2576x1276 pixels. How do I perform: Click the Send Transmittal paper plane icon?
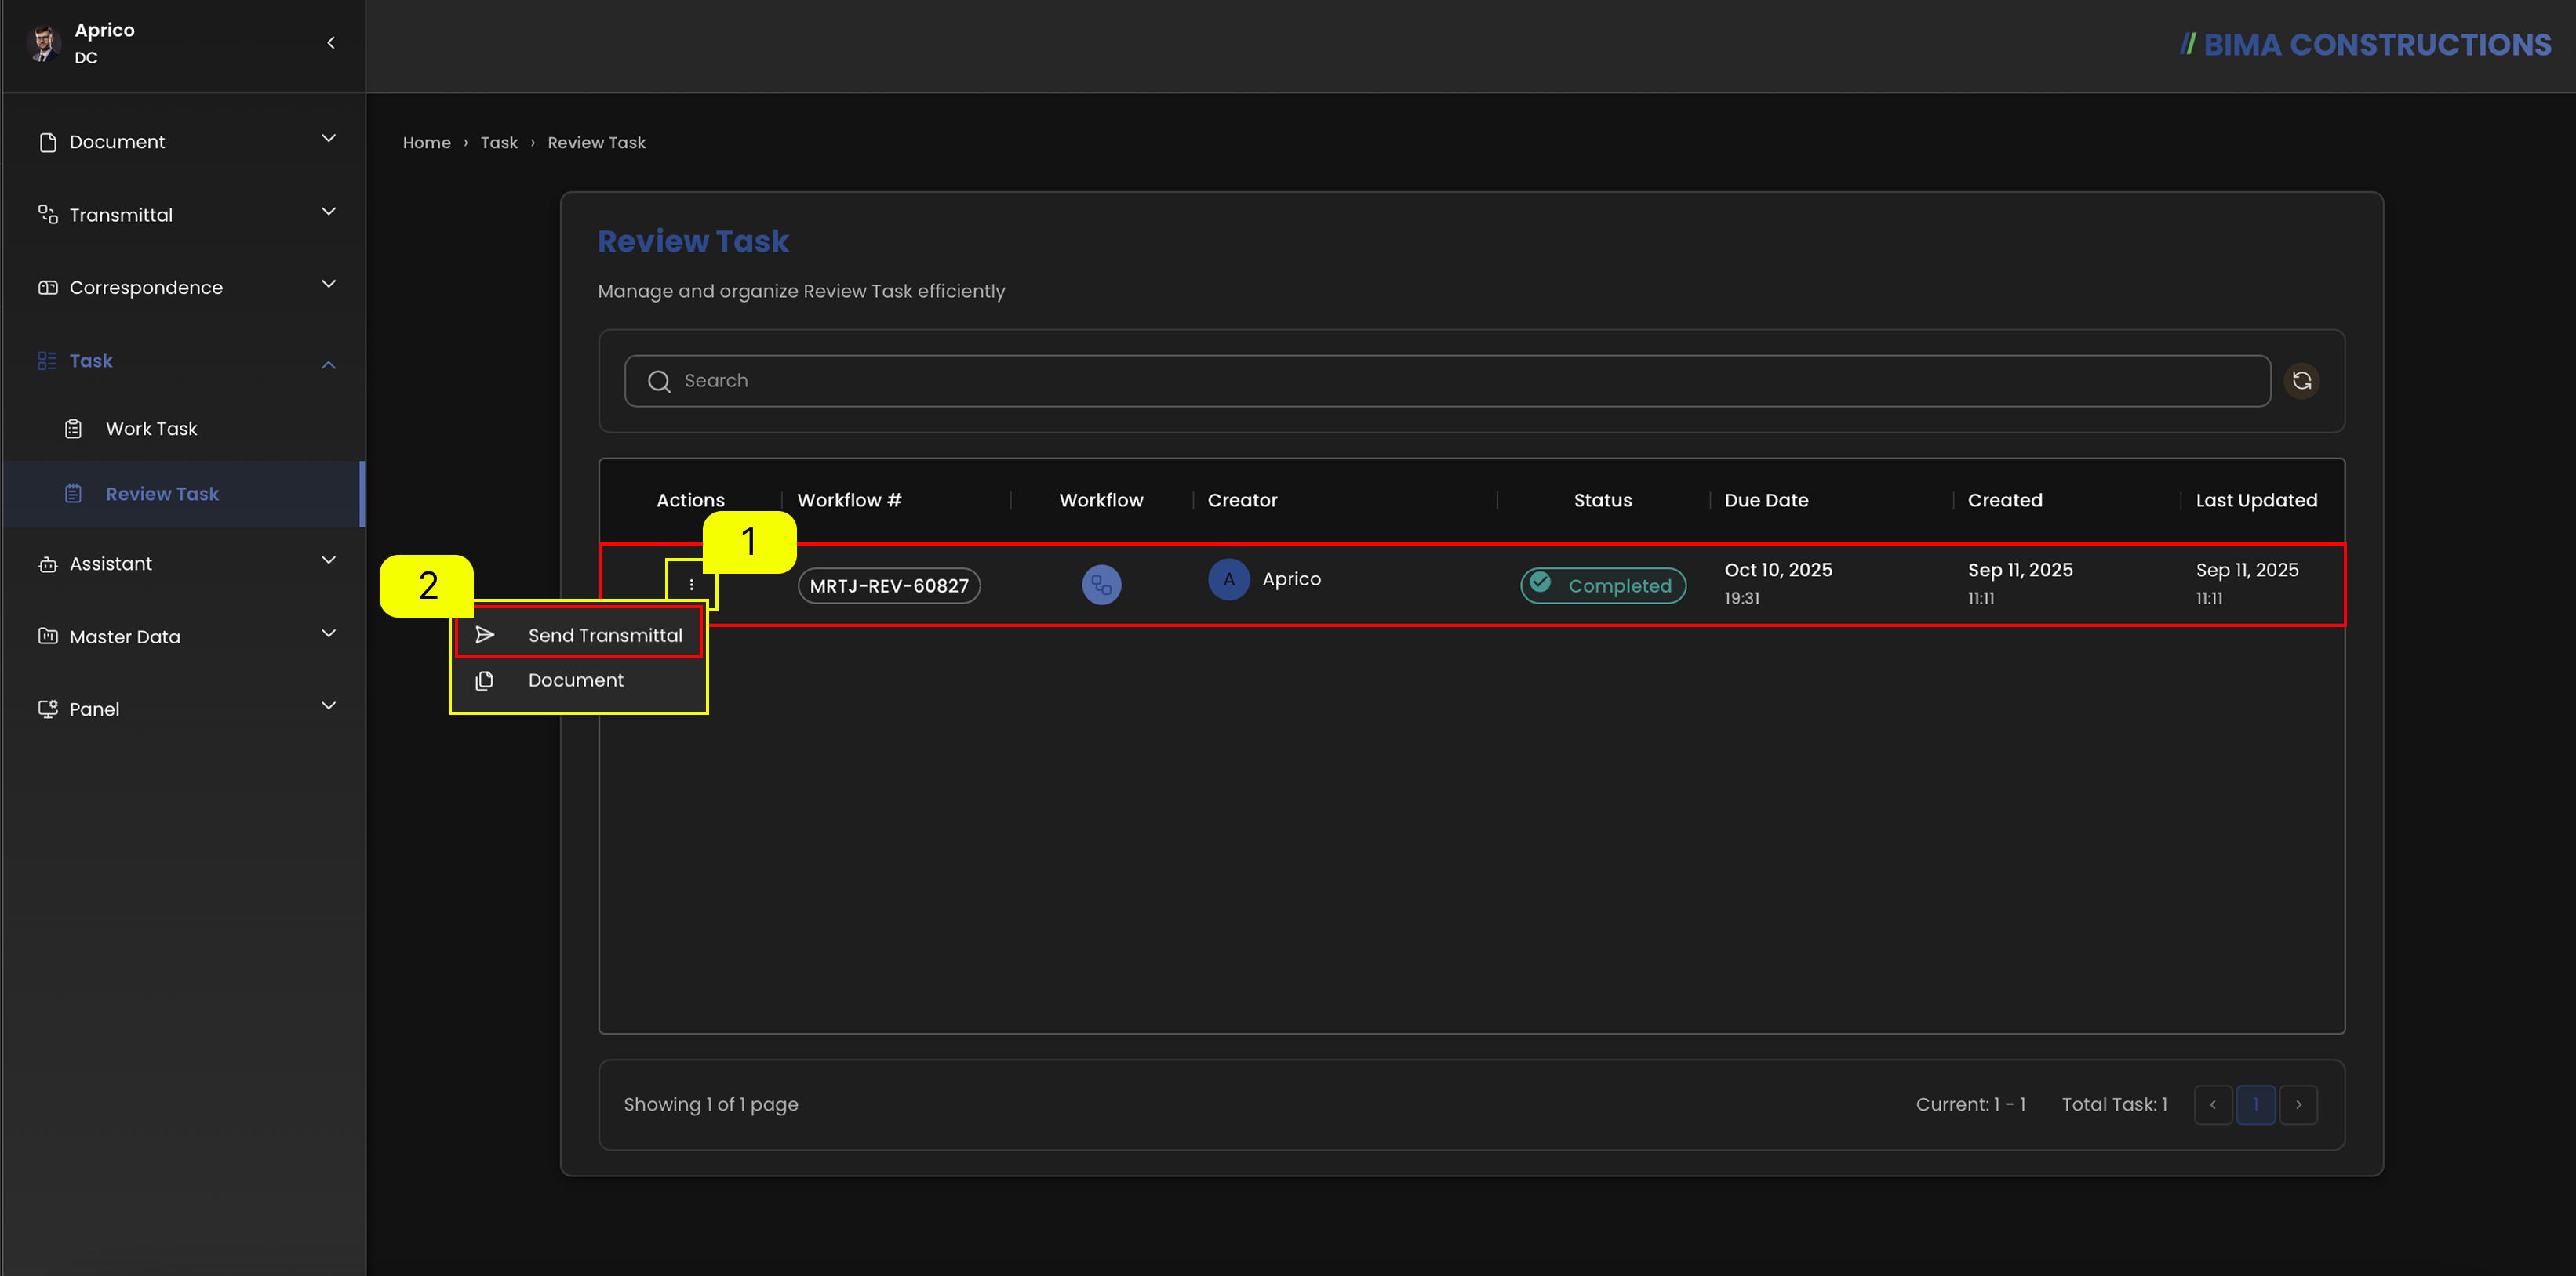coord(485,635)
